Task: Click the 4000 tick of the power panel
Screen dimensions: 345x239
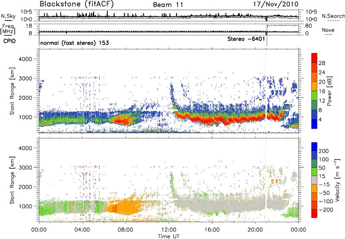Action: point(25,59)
